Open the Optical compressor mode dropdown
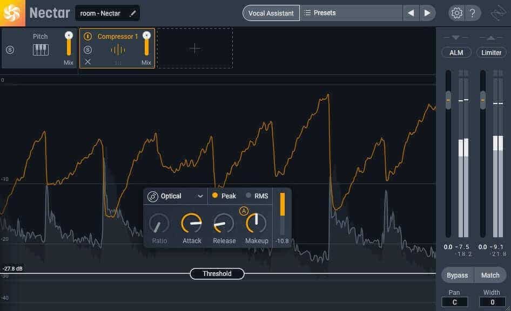 (x=176, y=196)
